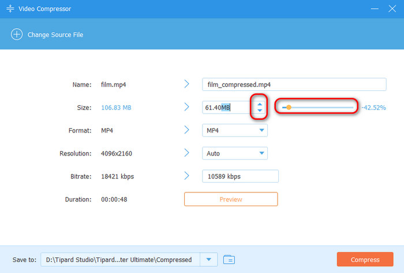The image size is (404, 273).
Task: Click the 18421 kbps source bitrate text
Action: pos(118,176)
